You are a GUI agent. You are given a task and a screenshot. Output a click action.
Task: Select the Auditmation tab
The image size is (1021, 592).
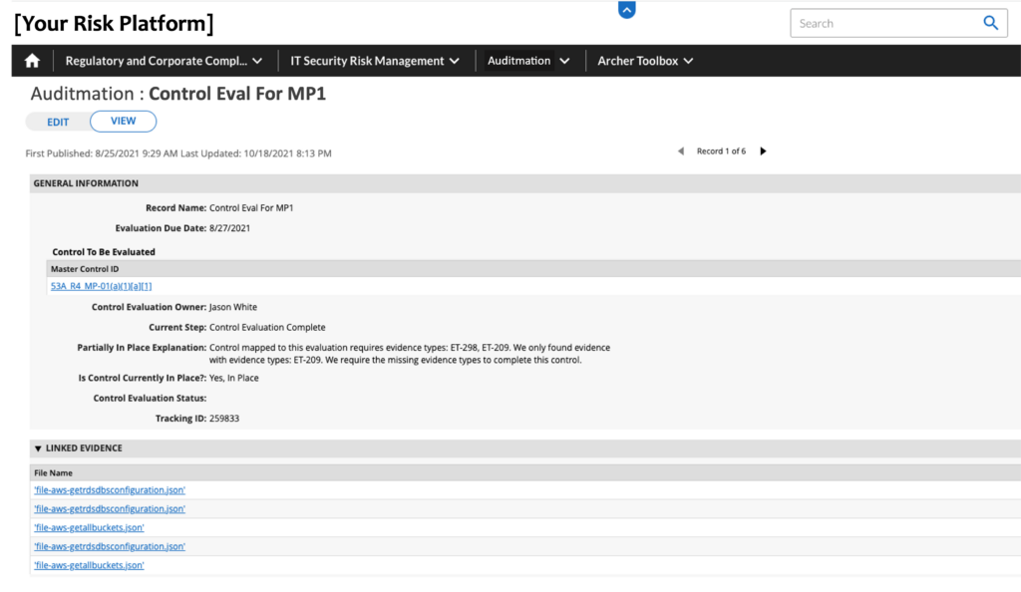click(x=518, y=61)
